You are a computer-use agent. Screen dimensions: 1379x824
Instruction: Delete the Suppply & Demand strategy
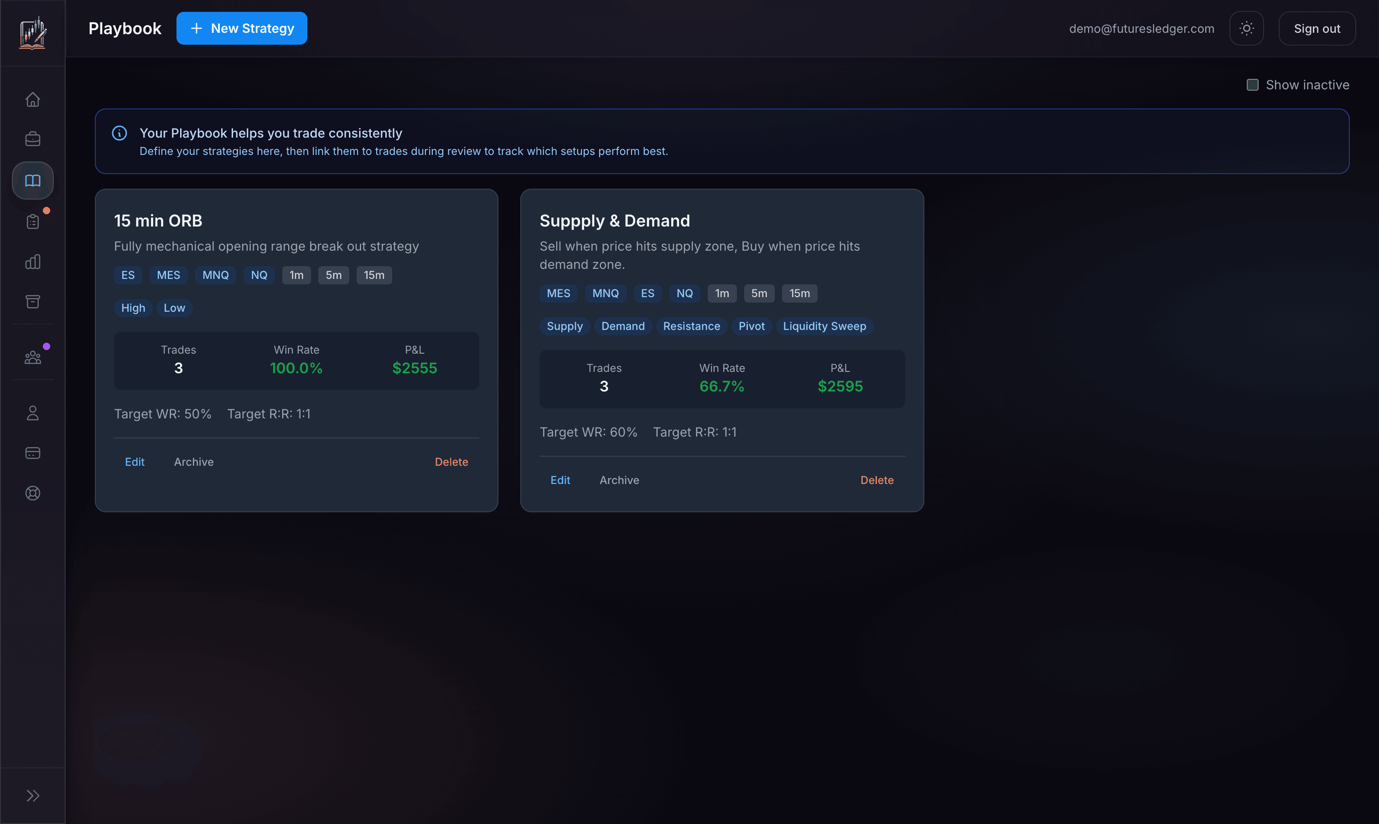pyautogui.click(x=877, y=480)
